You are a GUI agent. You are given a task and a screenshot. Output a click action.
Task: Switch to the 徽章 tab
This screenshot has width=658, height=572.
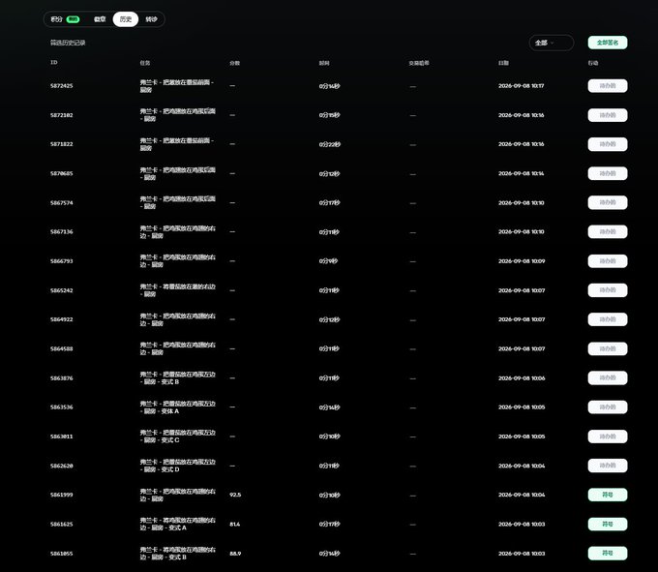[x=100, y=19]
